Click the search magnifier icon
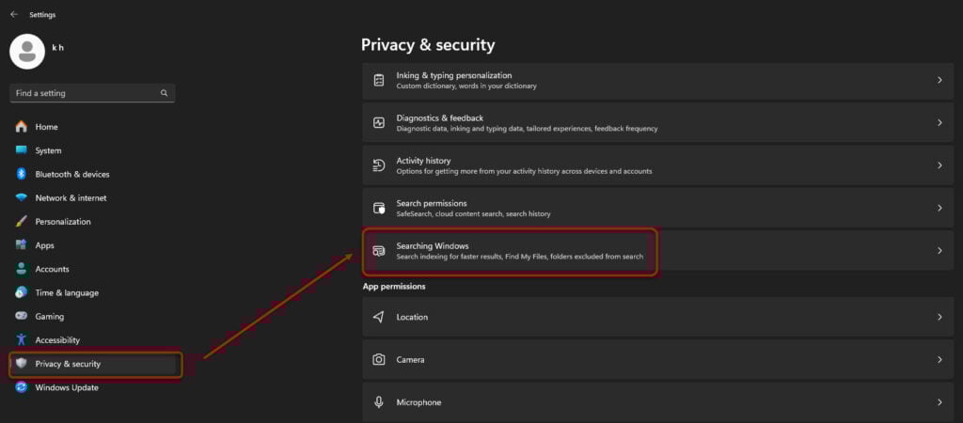 164,93
